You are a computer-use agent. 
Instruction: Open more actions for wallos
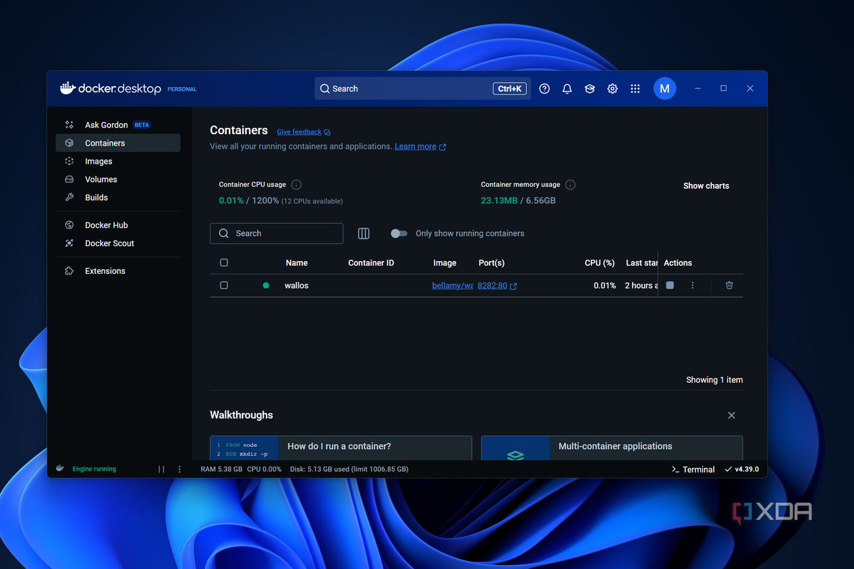click(692, 285)
